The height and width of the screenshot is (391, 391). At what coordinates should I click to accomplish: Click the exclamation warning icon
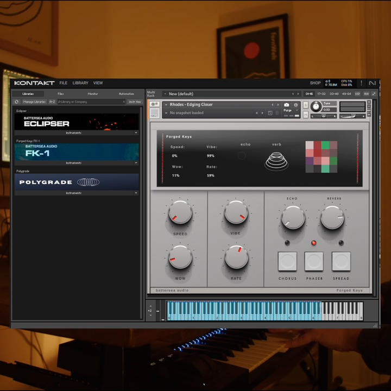(361, 83)
